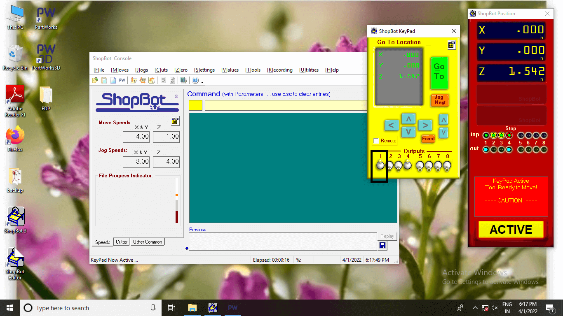Jog left with the KeyPad arrow
The image size is (563, 316).
tap(392, 125)
